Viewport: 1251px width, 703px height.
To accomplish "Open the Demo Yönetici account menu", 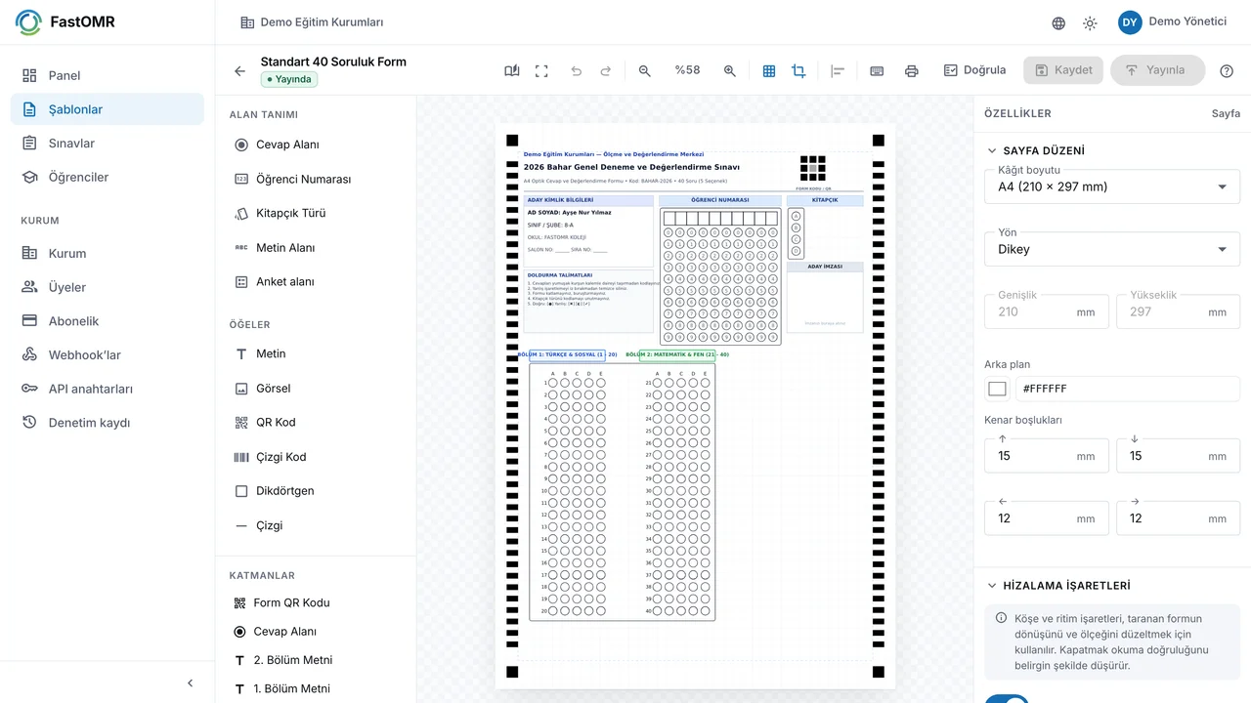I will [1173, 22].
